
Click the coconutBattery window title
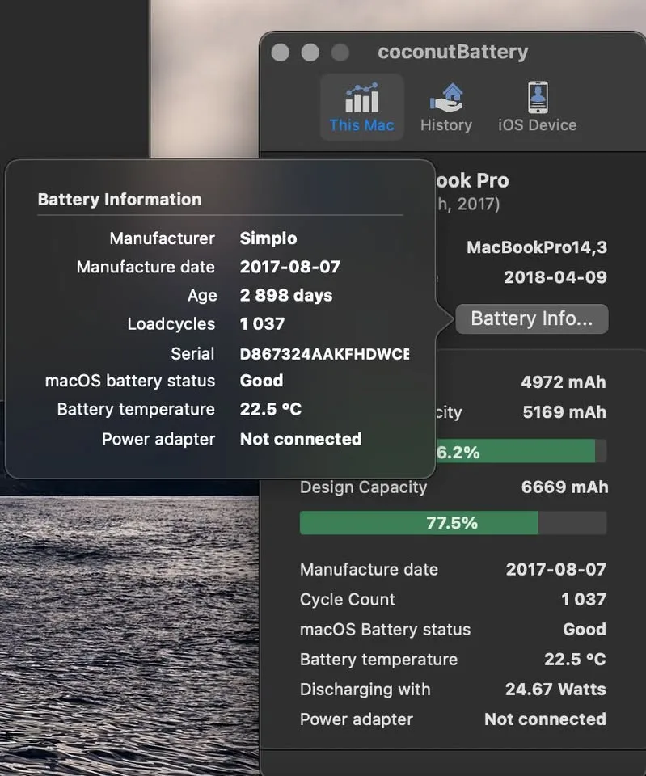[453, 52]
